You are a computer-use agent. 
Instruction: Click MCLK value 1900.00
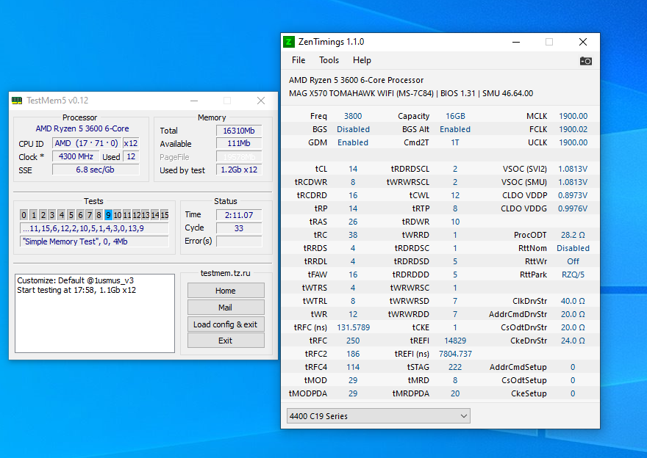point(573,116)
